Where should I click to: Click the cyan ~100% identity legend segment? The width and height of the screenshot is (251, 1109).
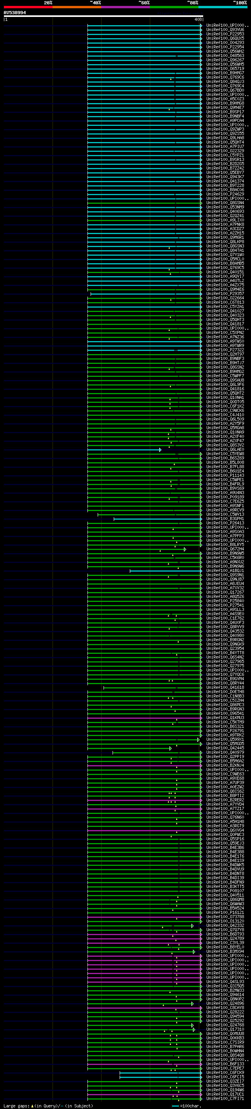click(223, 7)
